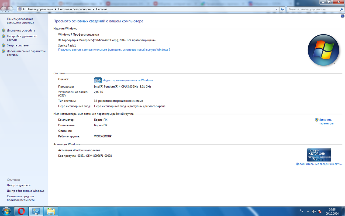Click Активация Windows выполнена text
This screenshot has width=345, height=216.
(79, 150)
